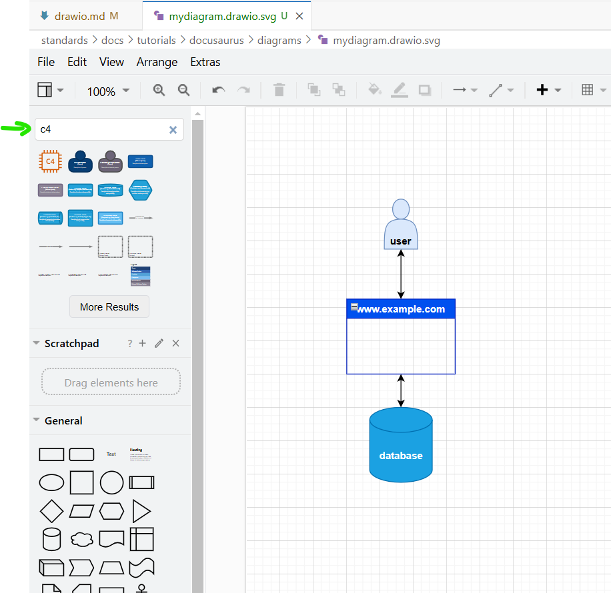Switch to the drawio.md tab
The image size is (611, 593).
click(79, 15)
